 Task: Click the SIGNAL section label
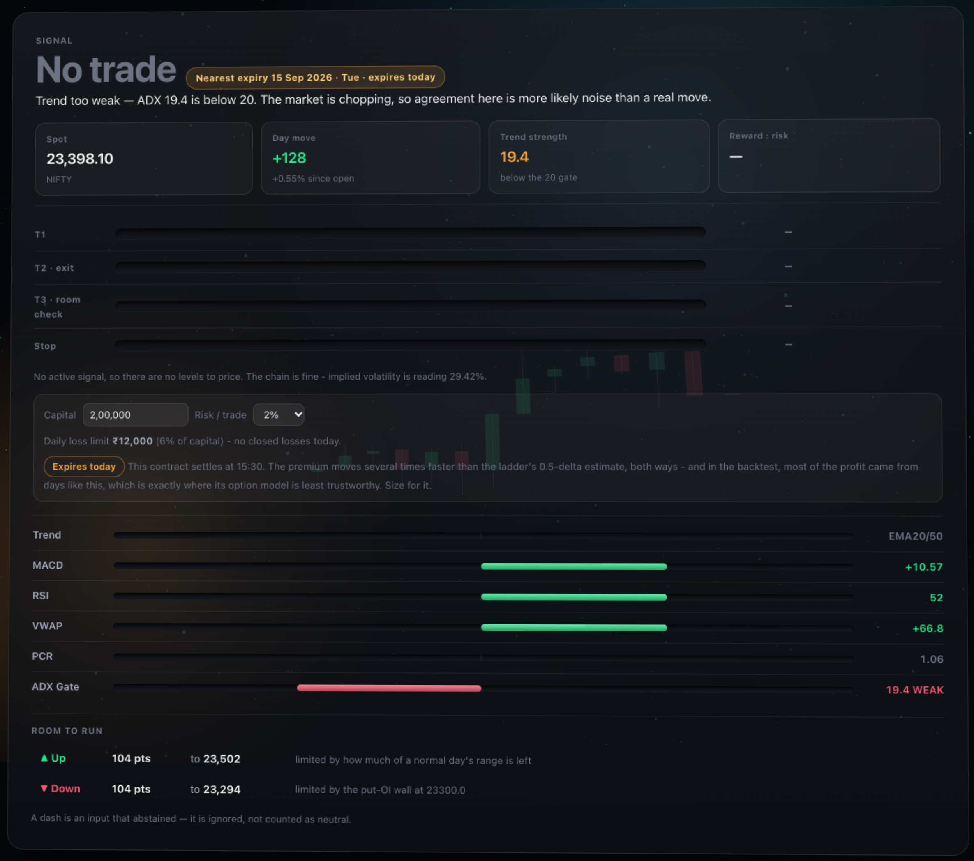pos(54,41)
